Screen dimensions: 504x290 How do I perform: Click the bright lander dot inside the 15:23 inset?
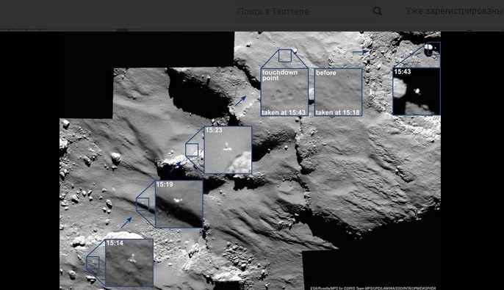pos(227,148)
